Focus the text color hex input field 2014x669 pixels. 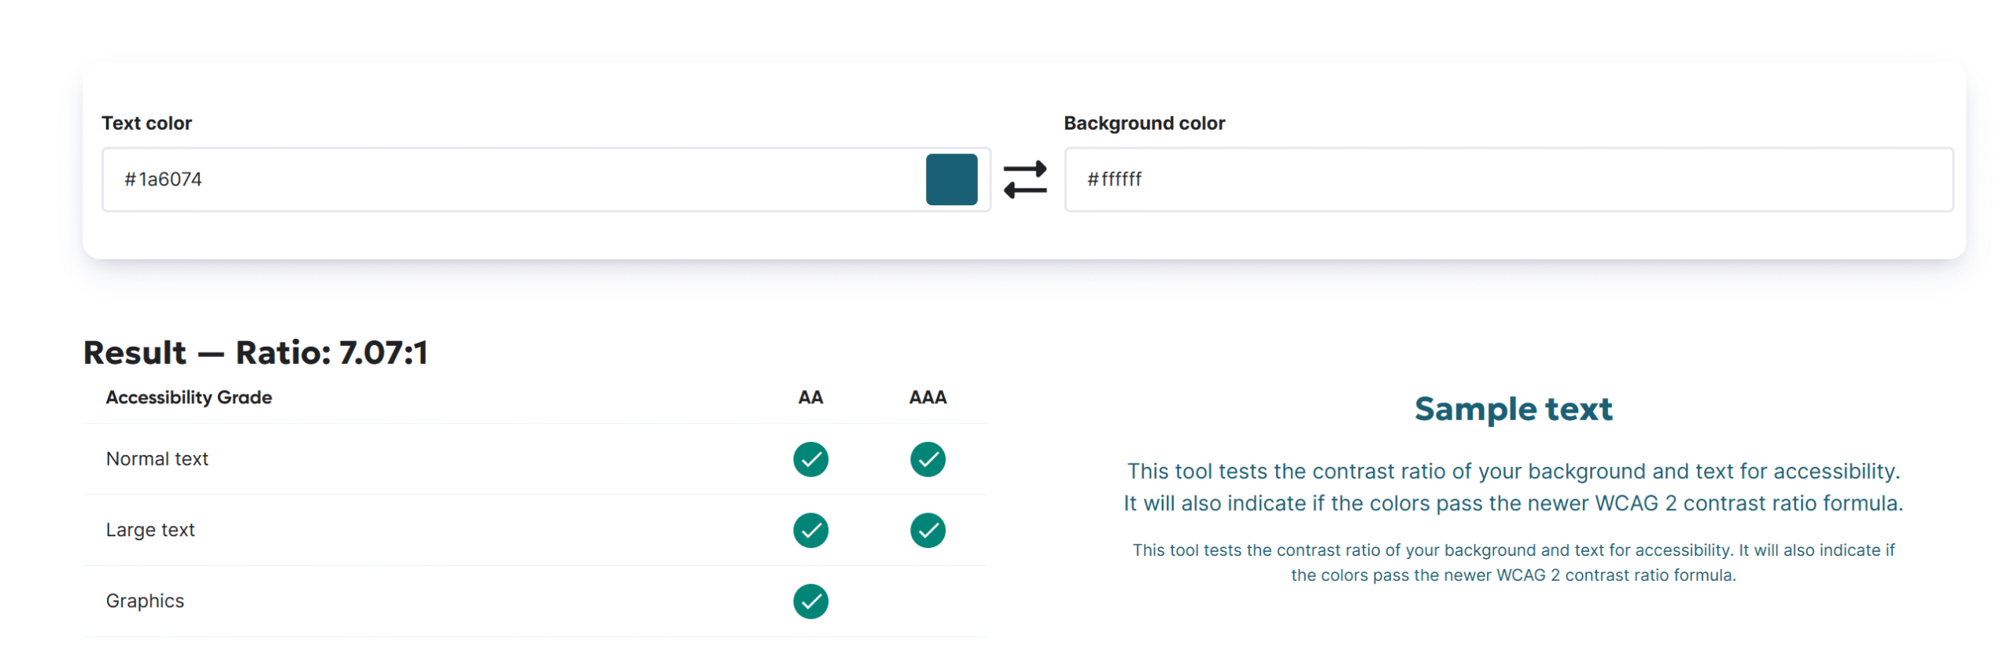coord(511,179)
